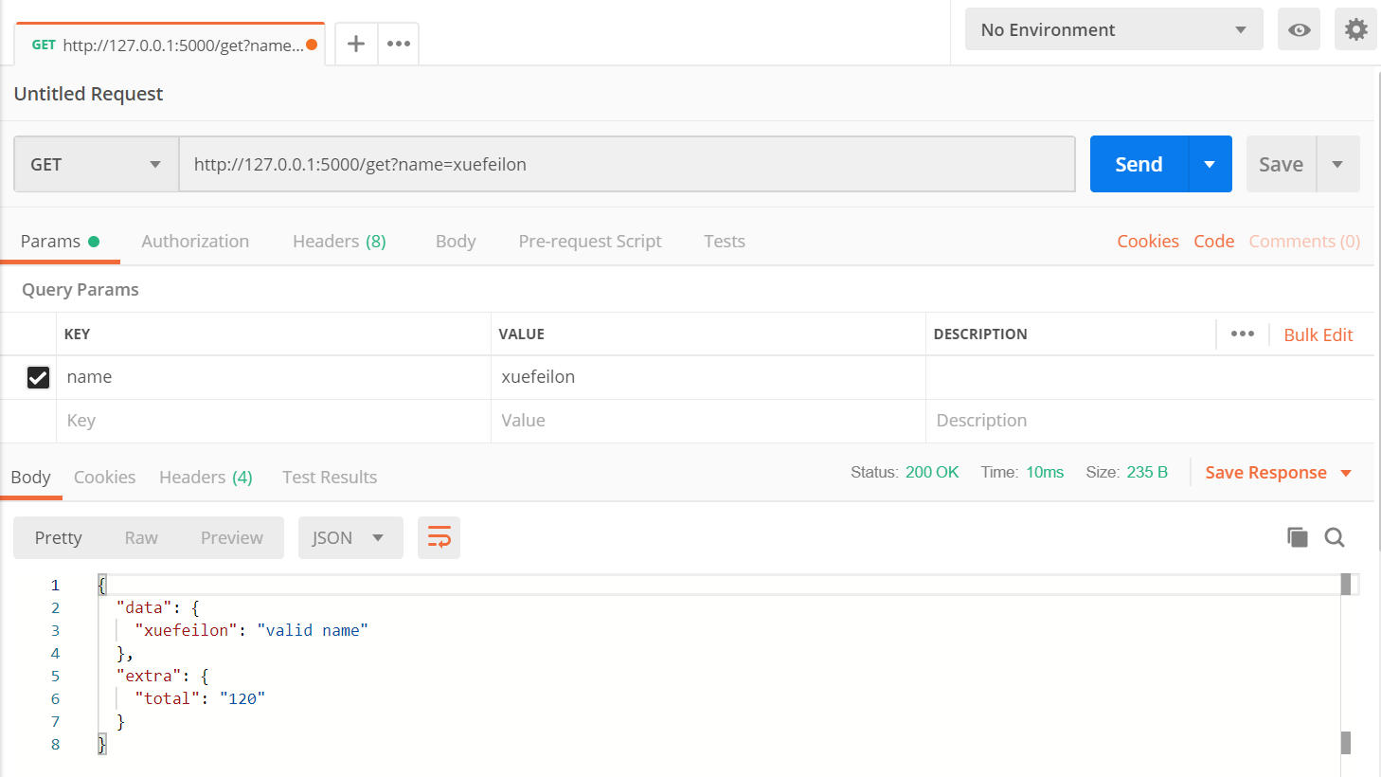
Task: Click "valid name" in response JSON
Action: (313, 630)
